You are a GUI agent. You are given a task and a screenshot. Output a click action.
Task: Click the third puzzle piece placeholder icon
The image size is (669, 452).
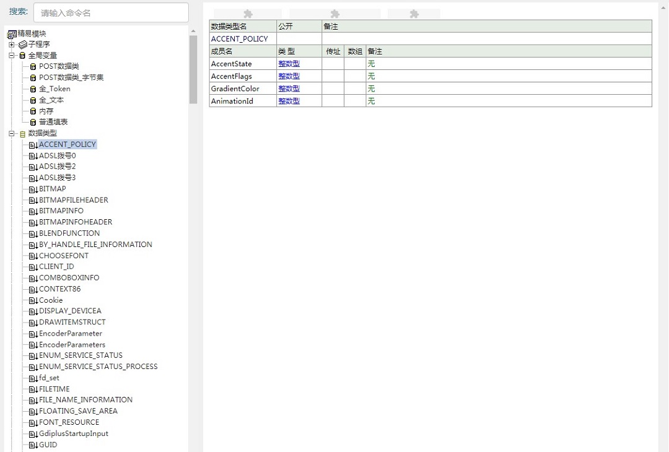point(414,14)
